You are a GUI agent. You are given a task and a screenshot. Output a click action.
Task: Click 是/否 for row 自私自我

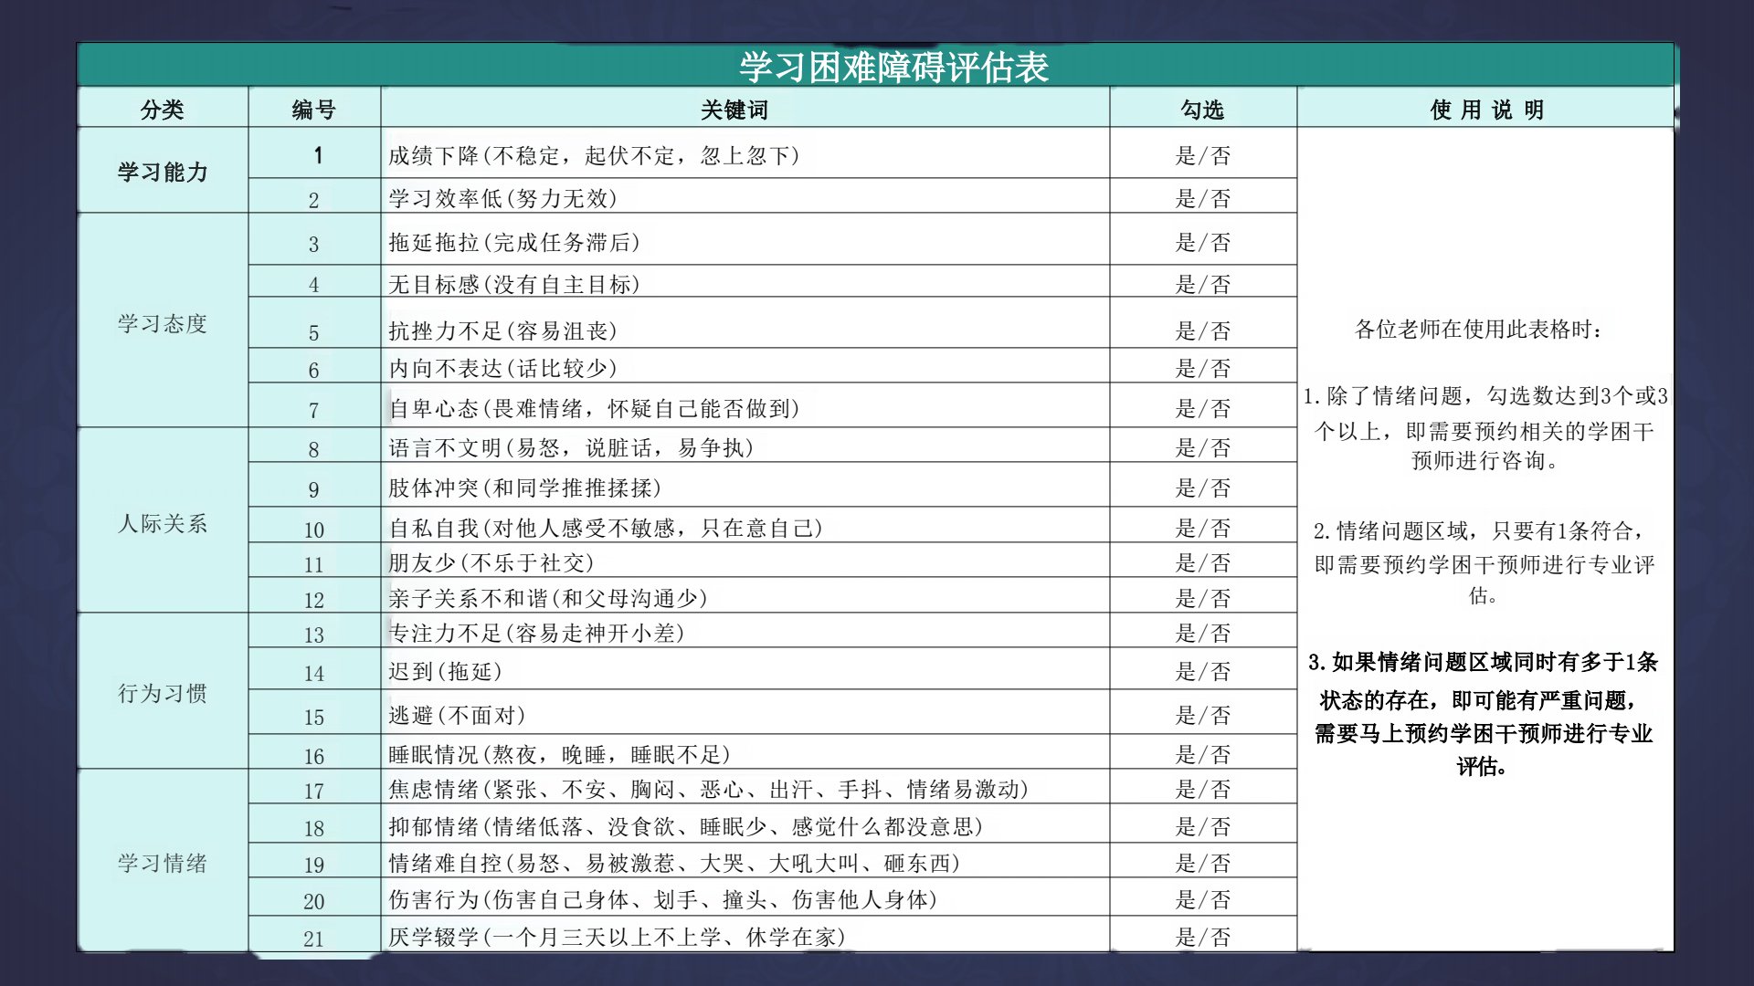[x=1202, y=528]
